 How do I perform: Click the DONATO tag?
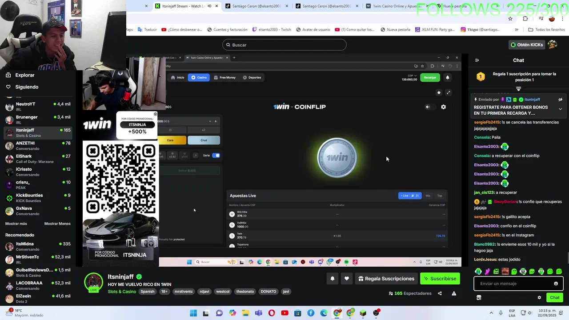[268, 292]
